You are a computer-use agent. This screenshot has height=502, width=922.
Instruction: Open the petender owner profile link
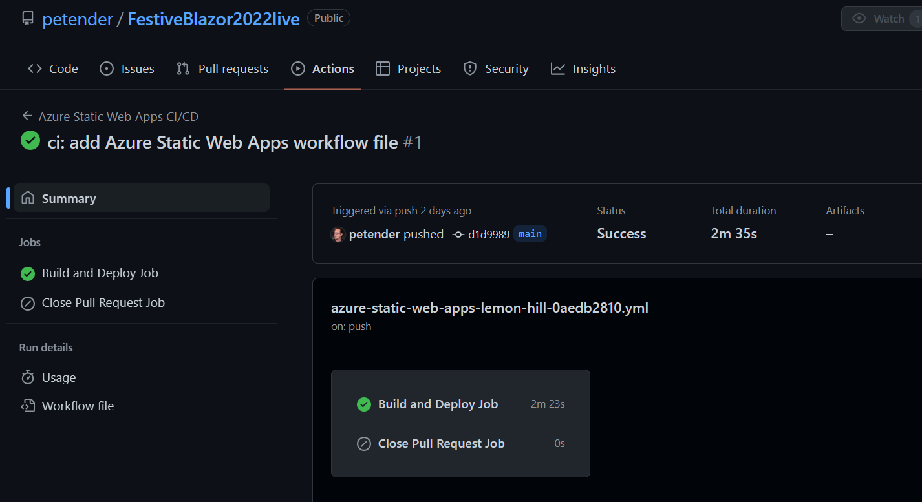77,19
